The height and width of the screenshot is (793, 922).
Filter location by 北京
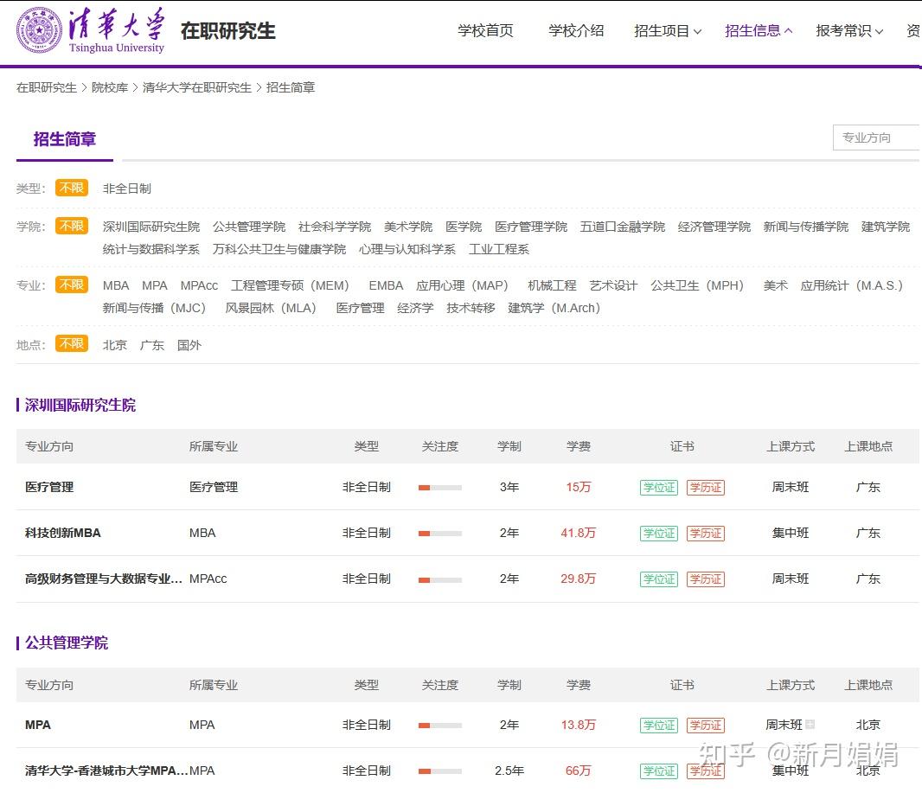115,345
